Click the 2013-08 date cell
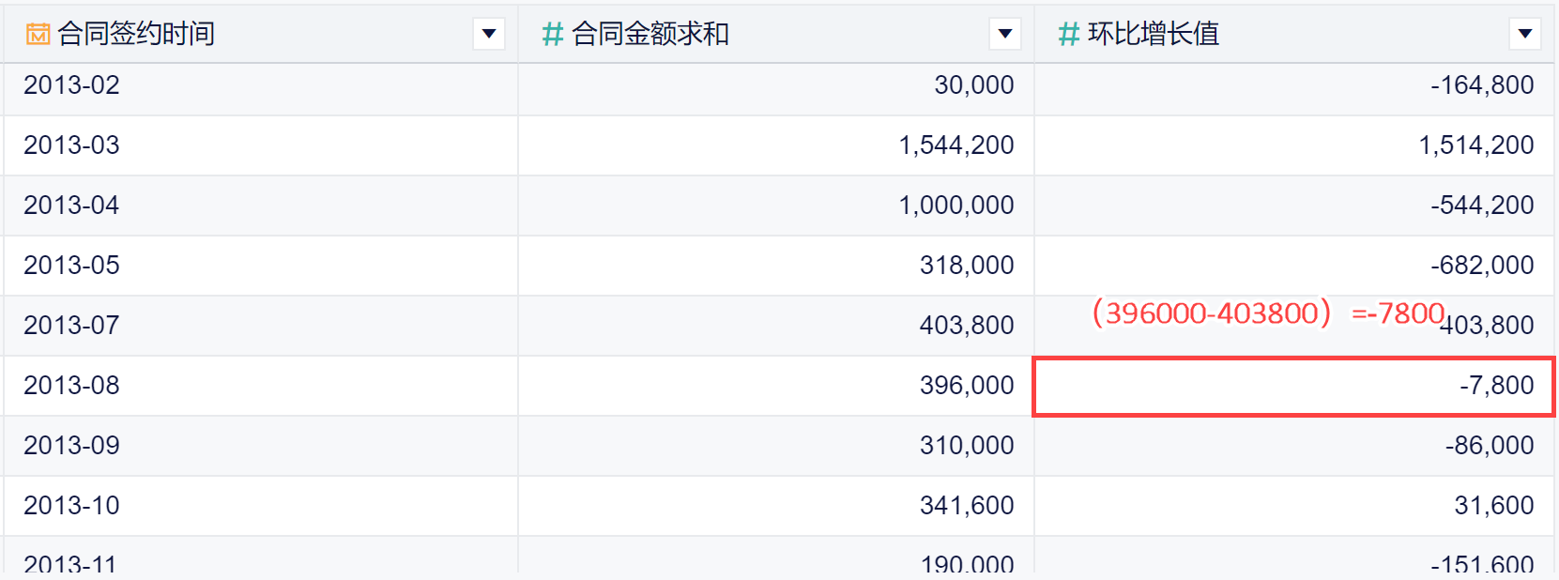The height and width of the screenshot is (580, 1559). 72,386
